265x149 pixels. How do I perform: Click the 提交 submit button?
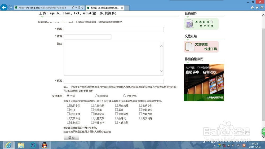tap(71, 138)
